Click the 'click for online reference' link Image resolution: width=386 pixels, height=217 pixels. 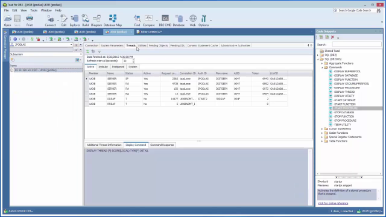(x=333, y=203)
